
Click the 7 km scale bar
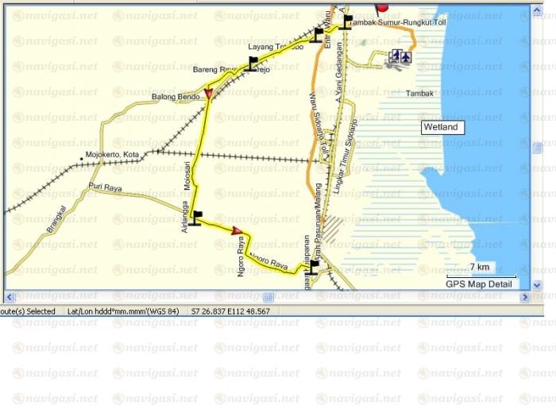478,274
